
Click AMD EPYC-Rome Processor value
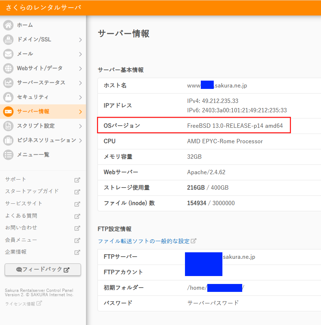coord(225,141)
